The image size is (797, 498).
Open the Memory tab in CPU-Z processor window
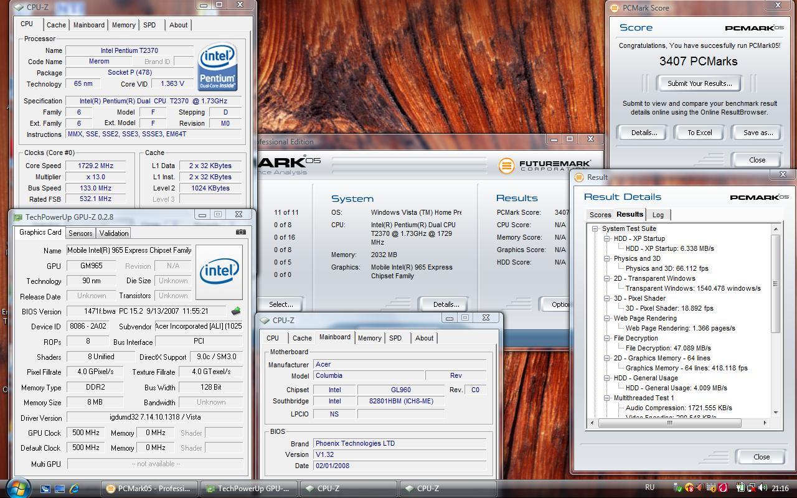point(123,25)
